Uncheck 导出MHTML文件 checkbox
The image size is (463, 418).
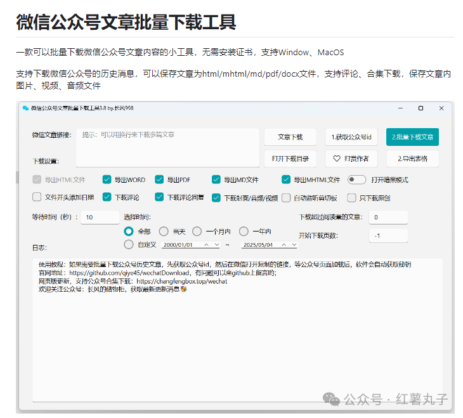(x=286, y=180)
